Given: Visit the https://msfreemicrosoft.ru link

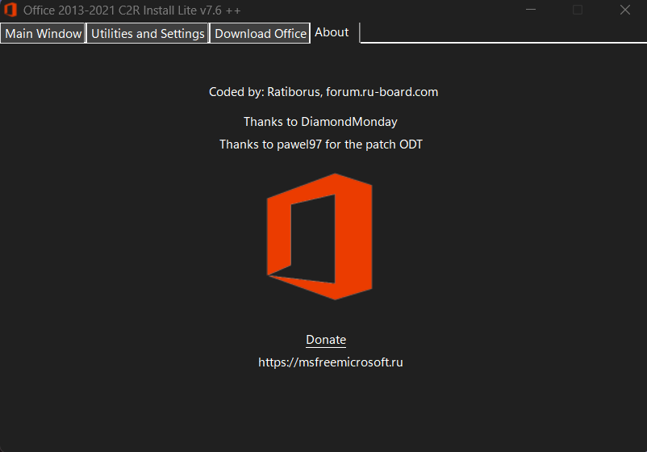Looking at the screenshot, I should pos(331,362).
